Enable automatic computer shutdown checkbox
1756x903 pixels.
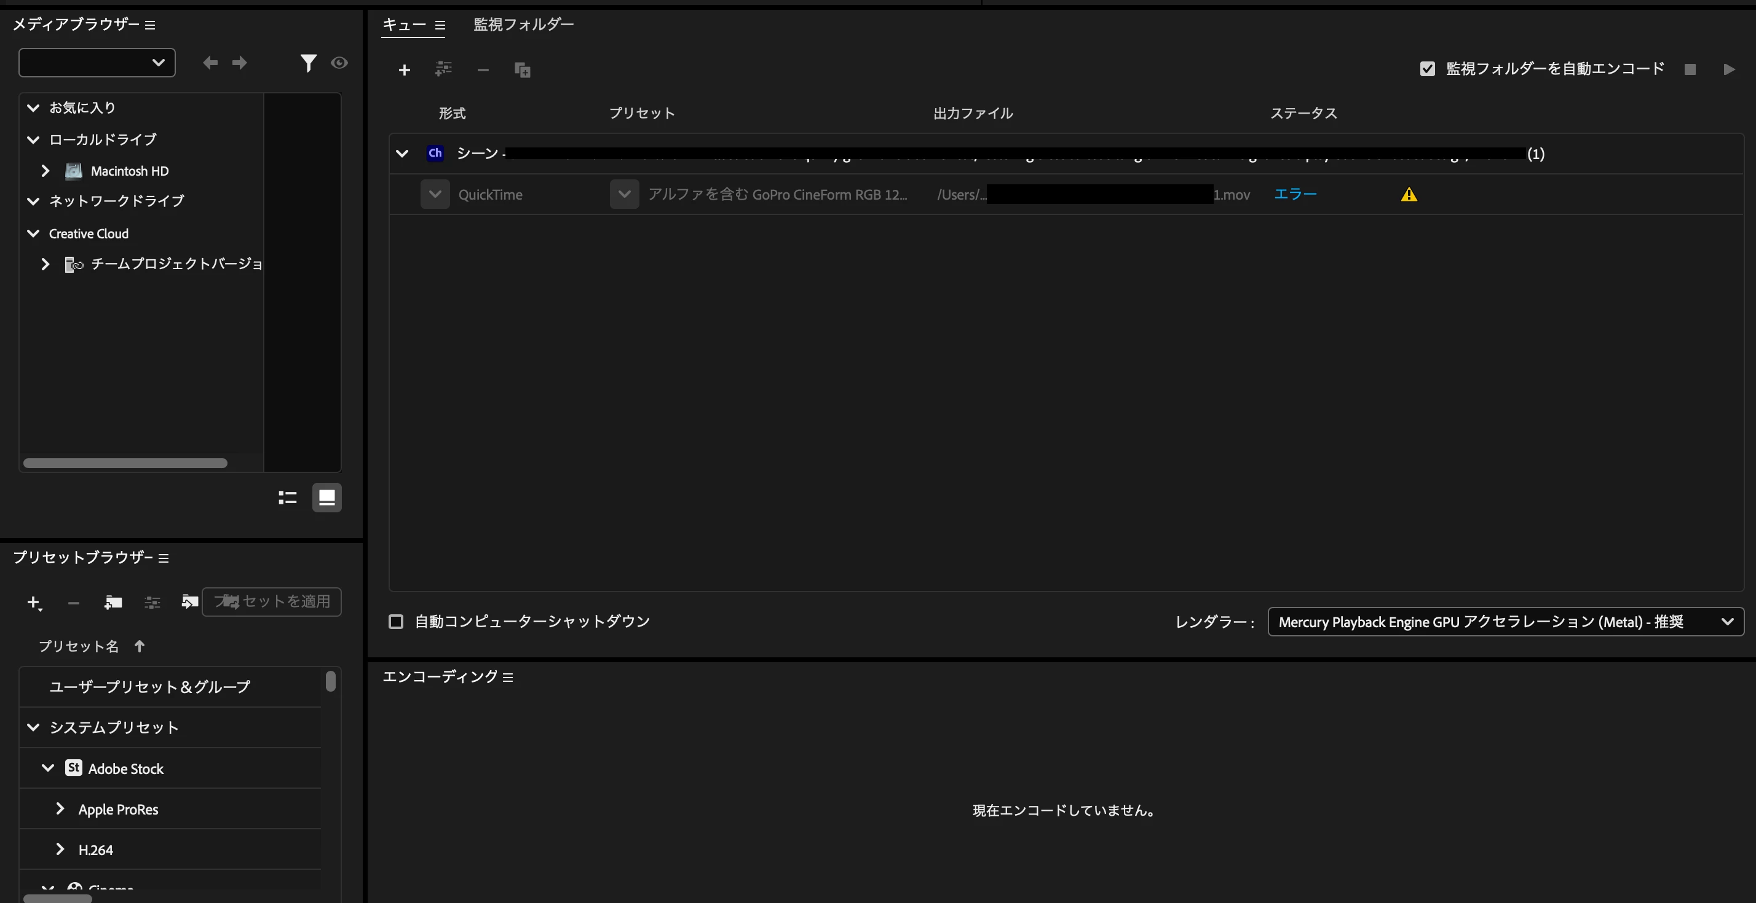(x=396, y=621)
